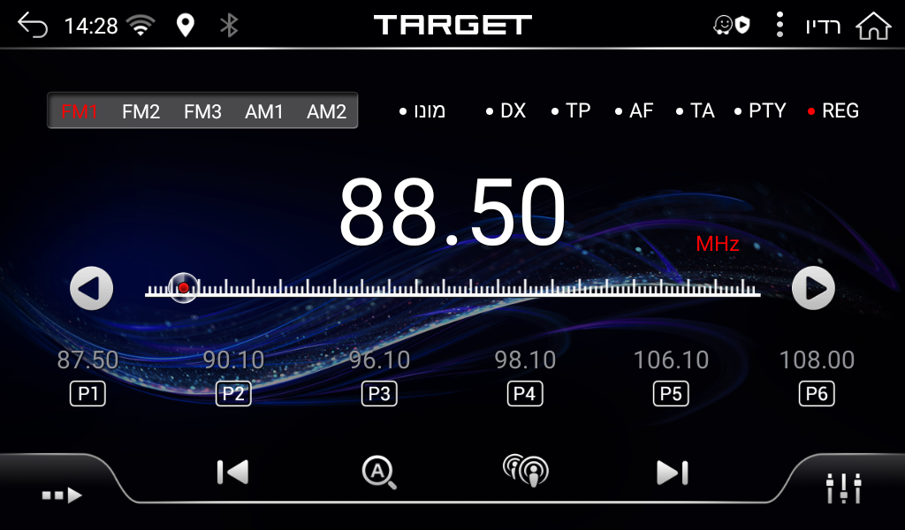Tune down with the left arrow button

(x=91, y=288)
